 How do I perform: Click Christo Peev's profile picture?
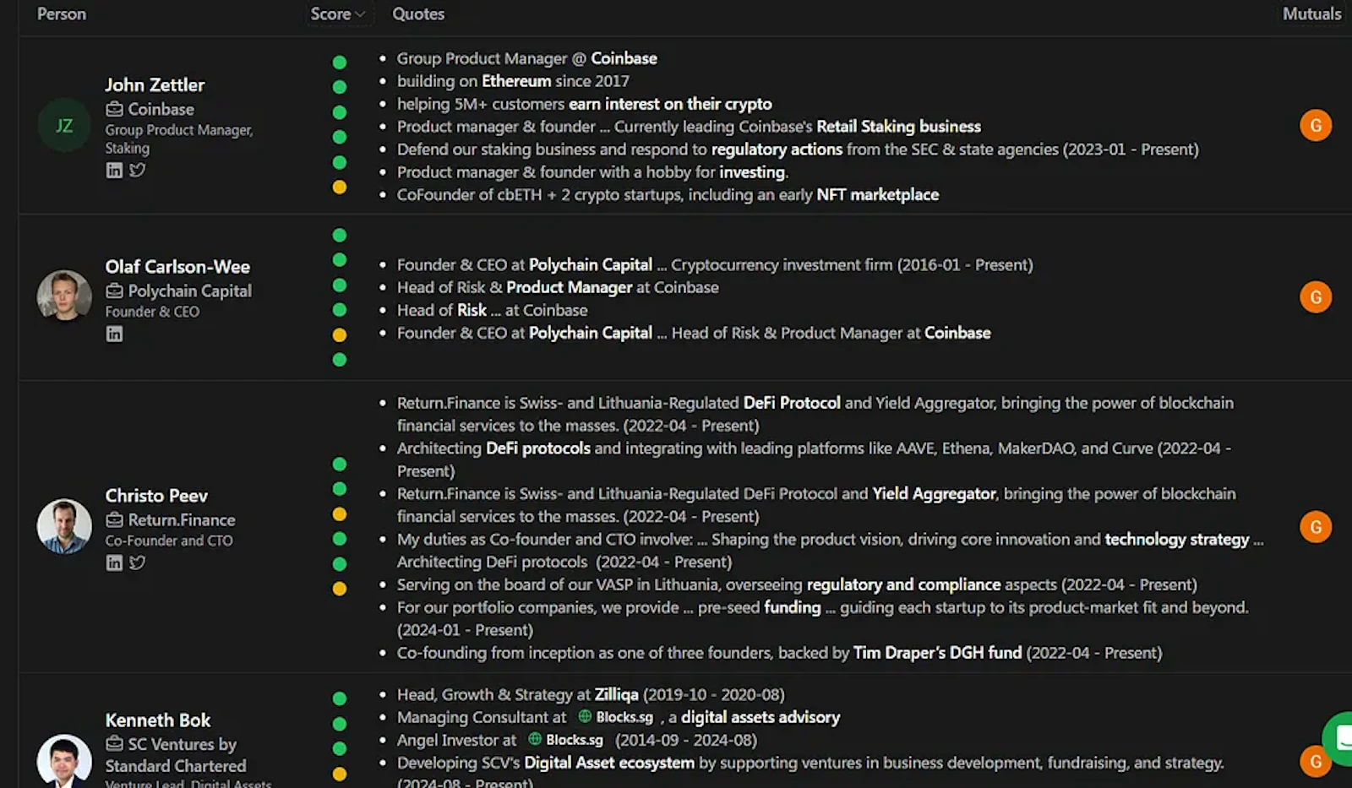click(x=63, y=525)
